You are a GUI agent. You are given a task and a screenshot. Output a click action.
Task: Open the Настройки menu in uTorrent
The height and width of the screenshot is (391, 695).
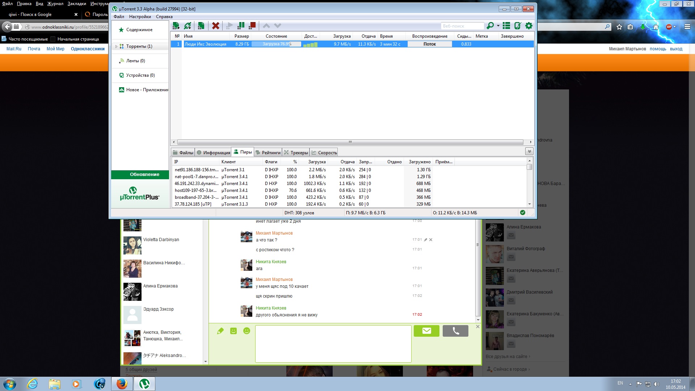pyautogui.click(x=140, y=17)
